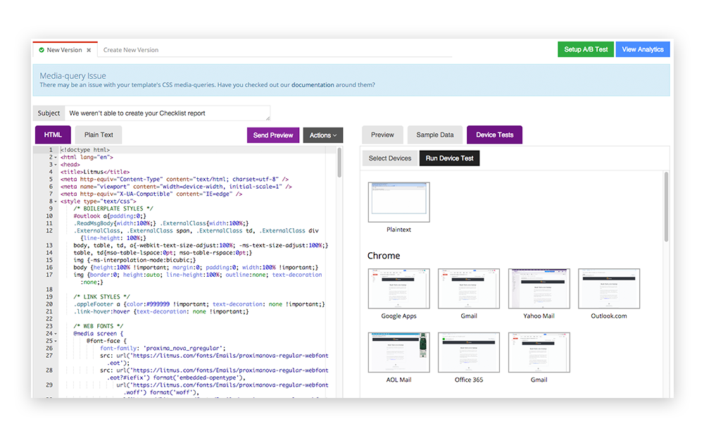Open the Plaintext preview thumbnail

(x=398, y=202)
